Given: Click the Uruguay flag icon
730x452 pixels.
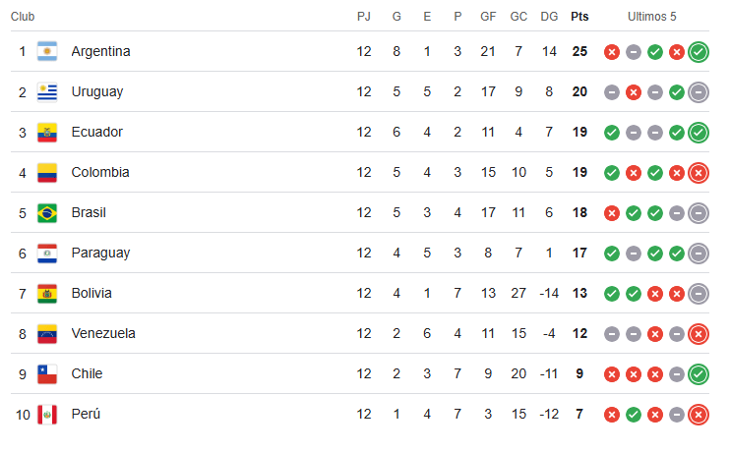Looking at the screenshot, I should click(x=47, y=91).
